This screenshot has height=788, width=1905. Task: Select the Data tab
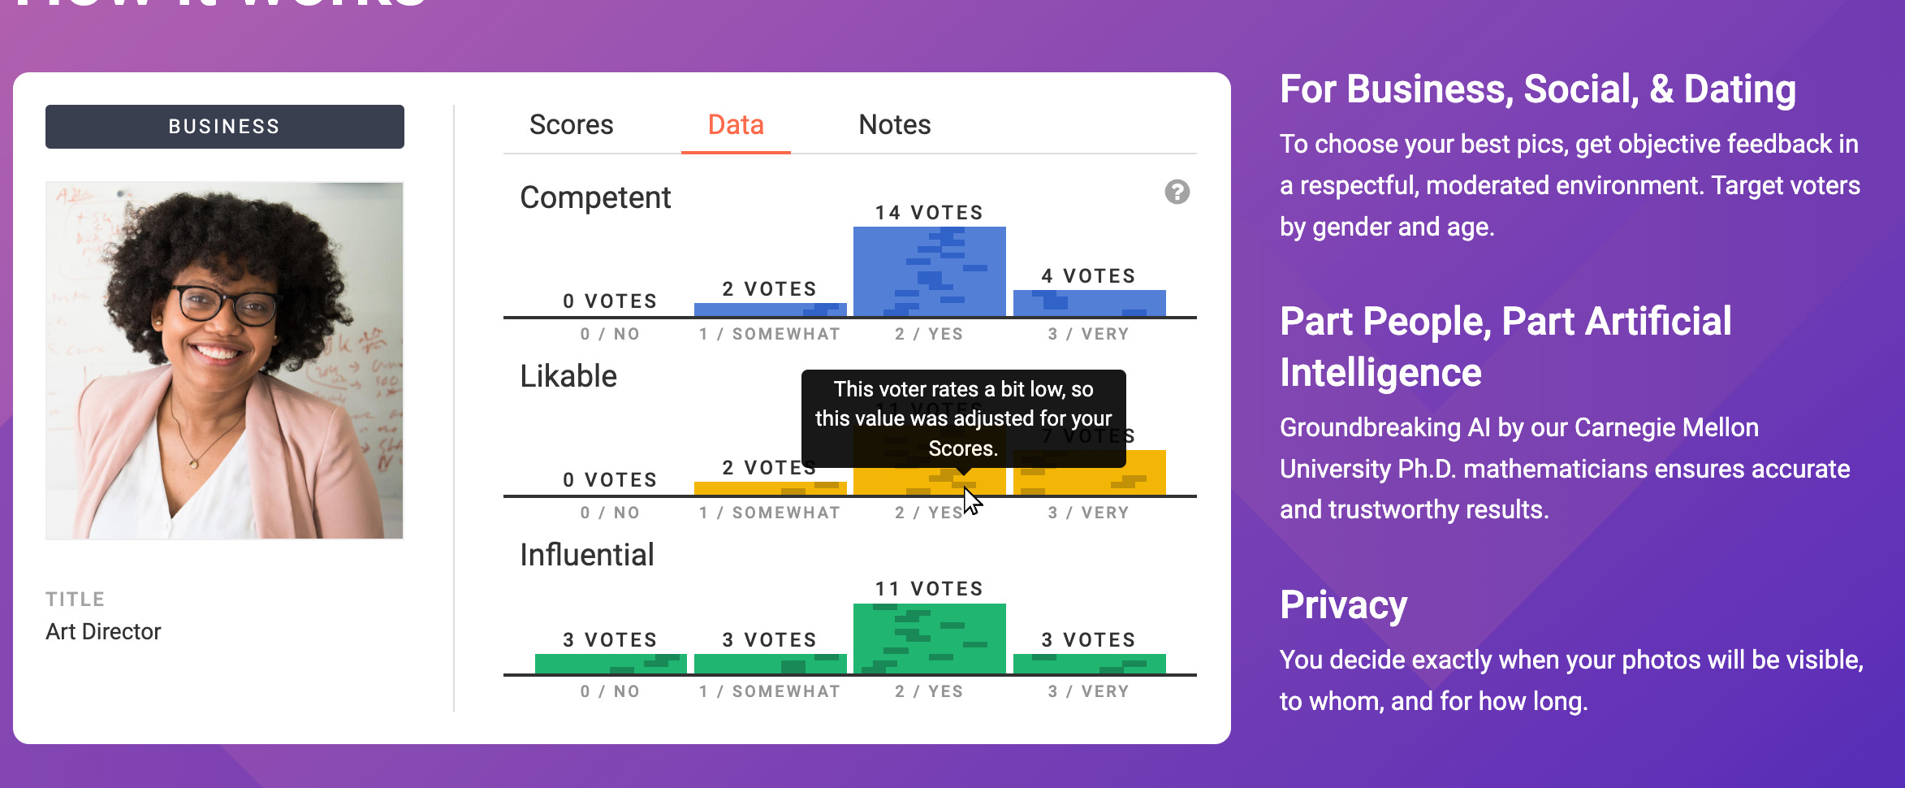click(x=734, y=124)
